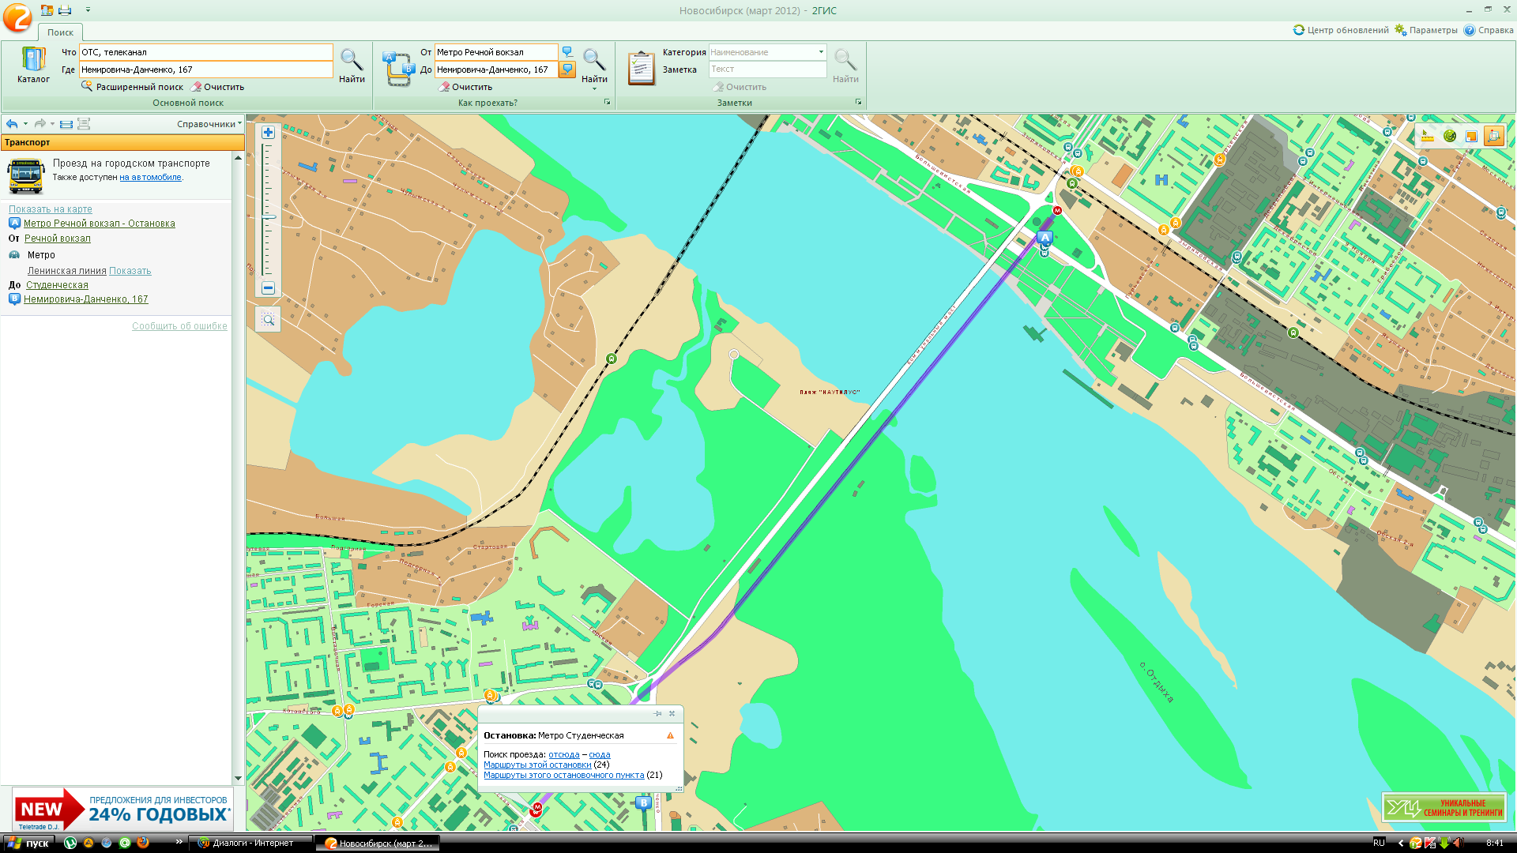
Task: Open the Справочники dropdown
Action: pyautogui.click(x=209, y=124)
